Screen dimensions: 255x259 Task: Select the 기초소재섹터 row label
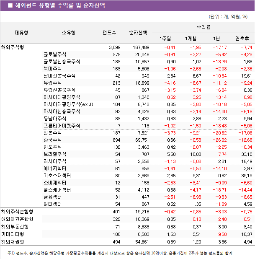(x=57, y=176)
